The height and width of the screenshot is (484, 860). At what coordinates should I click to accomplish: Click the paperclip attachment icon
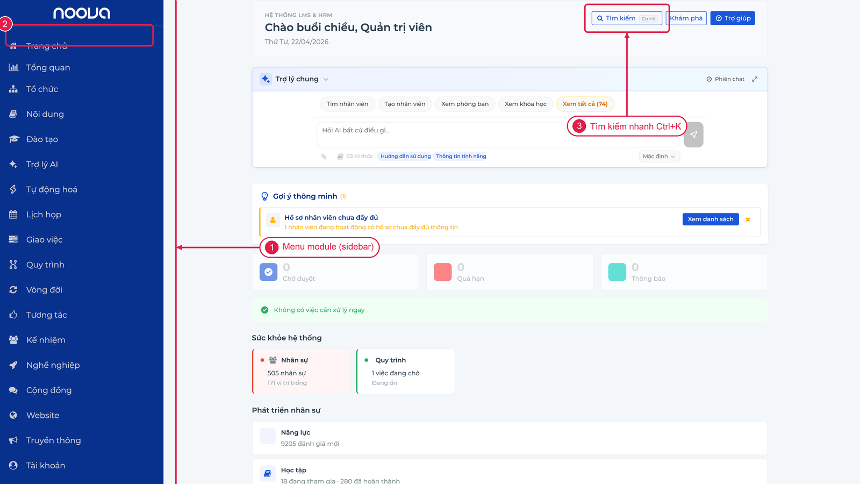coord(324,156)
